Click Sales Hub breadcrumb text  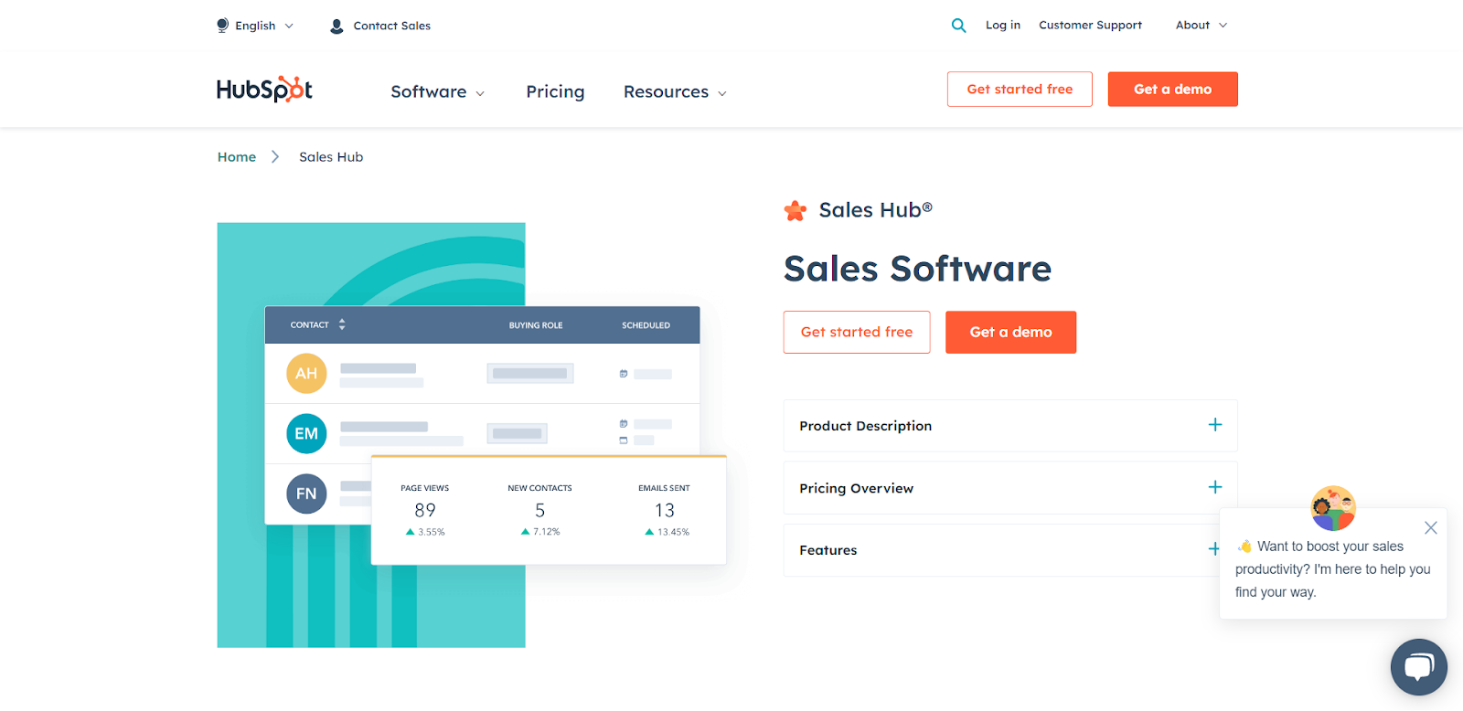(x=331, y=157)
